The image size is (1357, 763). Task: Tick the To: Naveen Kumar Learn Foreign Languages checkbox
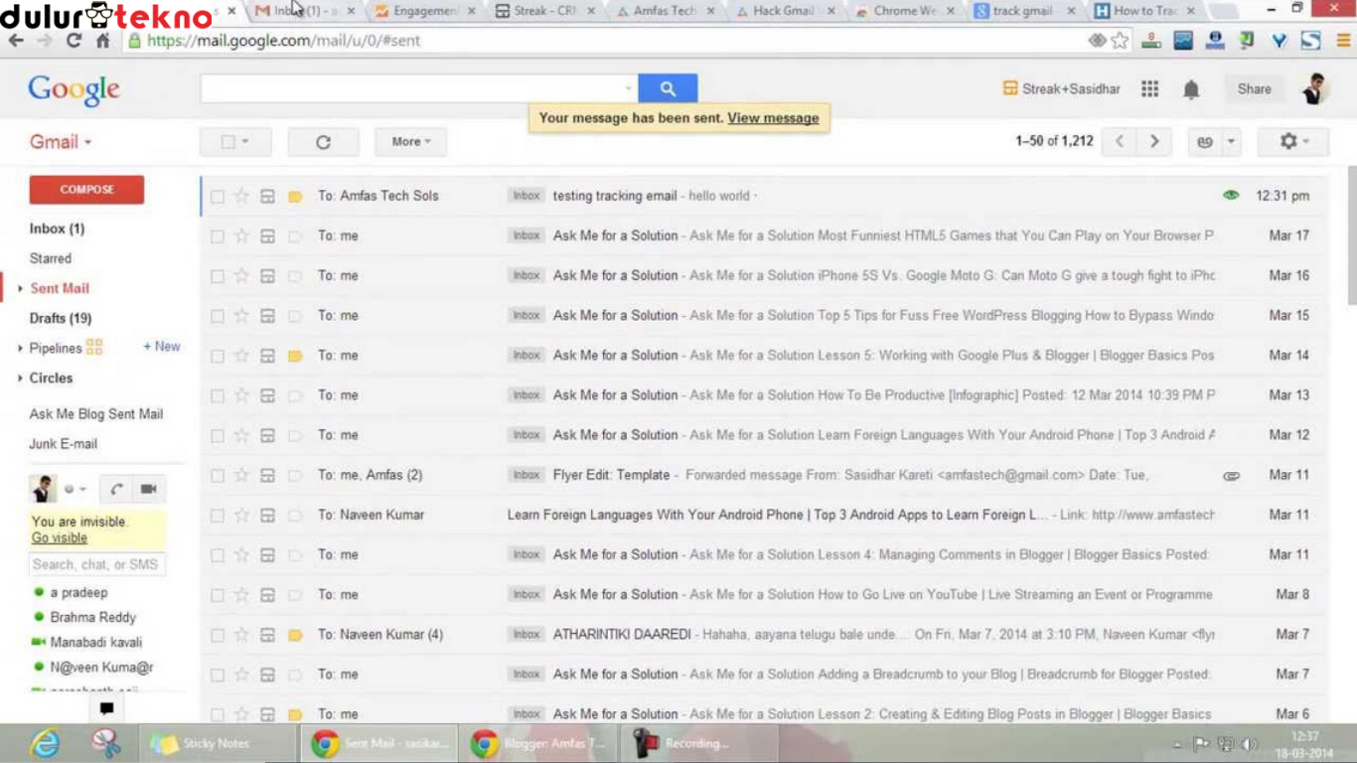pos(218,516)
